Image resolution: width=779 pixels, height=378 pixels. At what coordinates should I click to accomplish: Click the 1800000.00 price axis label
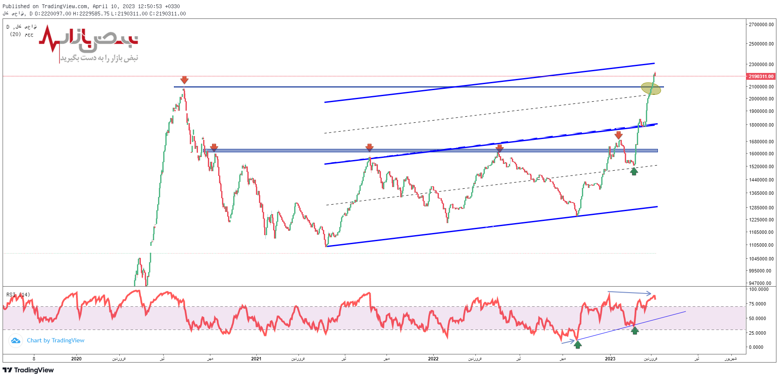click(x=761, y=125)
